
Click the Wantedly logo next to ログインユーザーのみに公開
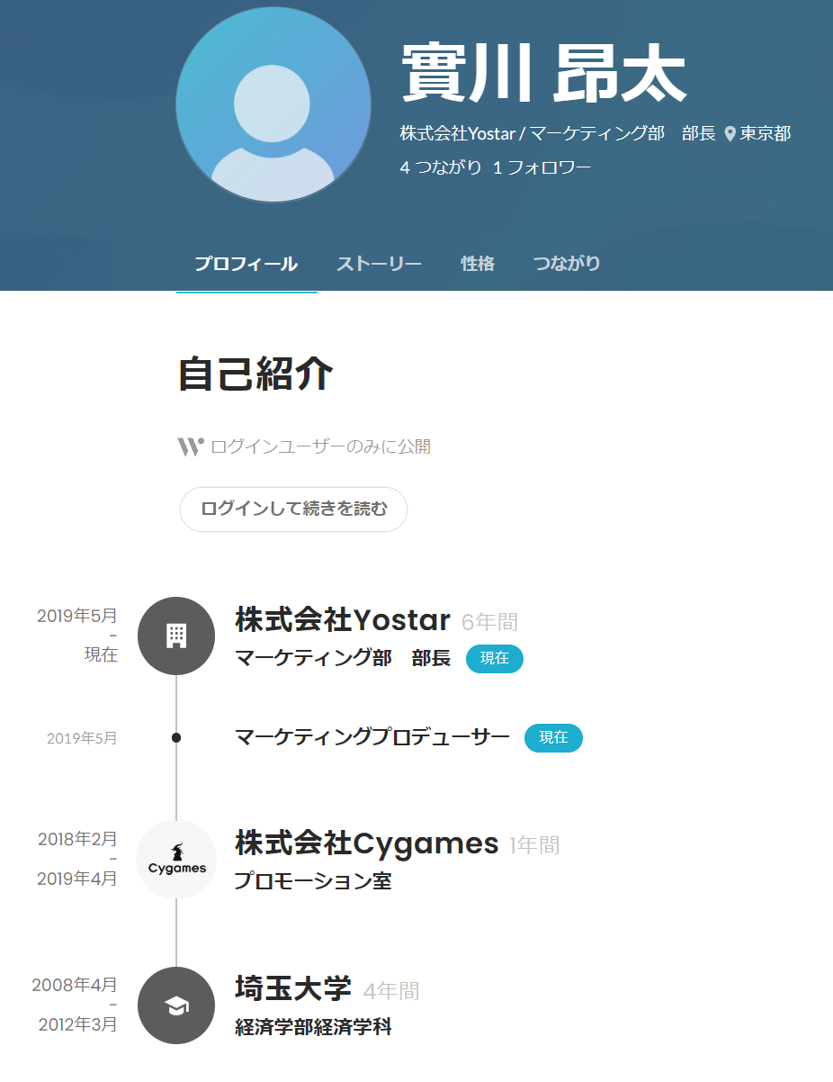tap(190, 446)
